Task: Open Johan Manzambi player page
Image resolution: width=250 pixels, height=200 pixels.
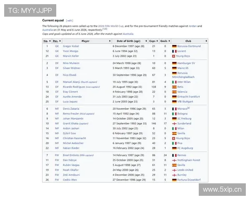Action: tap(73, 118)
